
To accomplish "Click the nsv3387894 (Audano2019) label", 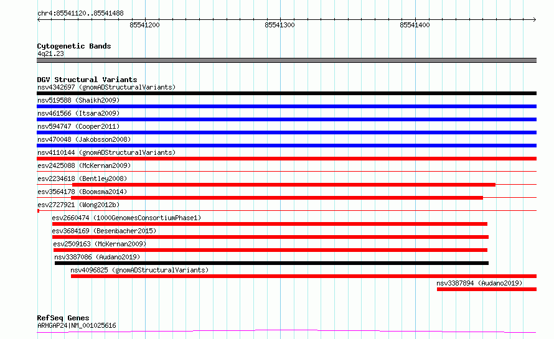I will 479,283.
